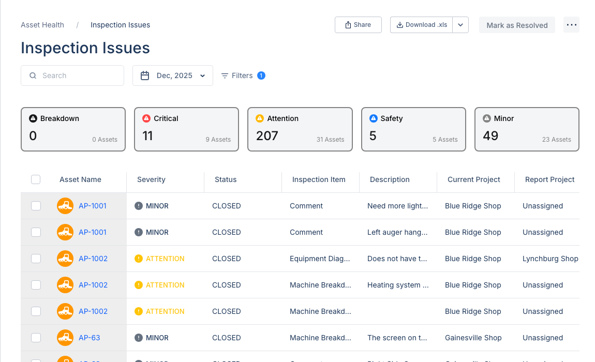Click 'Left auger hang...' description cell

(397, 232)
